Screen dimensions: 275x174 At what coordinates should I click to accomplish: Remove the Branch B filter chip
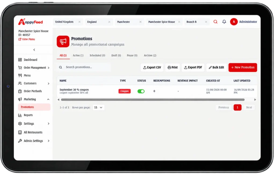206,22
